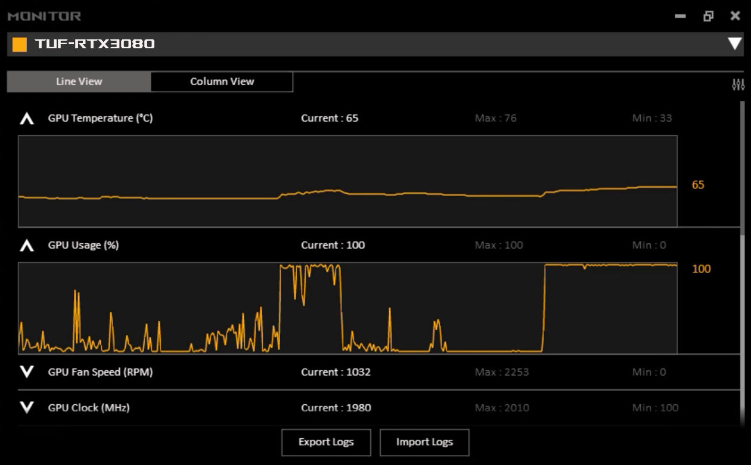Select the GPU Fan Speed (RPM) label
This screenshot has width=751, height=465.
100,372
